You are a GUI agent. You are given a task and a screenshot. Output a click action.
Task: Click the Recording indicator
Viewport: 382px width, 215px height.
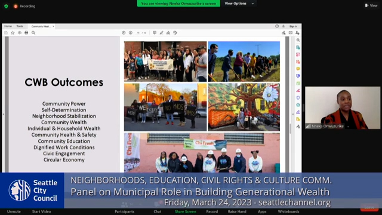pyautogui.click(x=24, y=6)
